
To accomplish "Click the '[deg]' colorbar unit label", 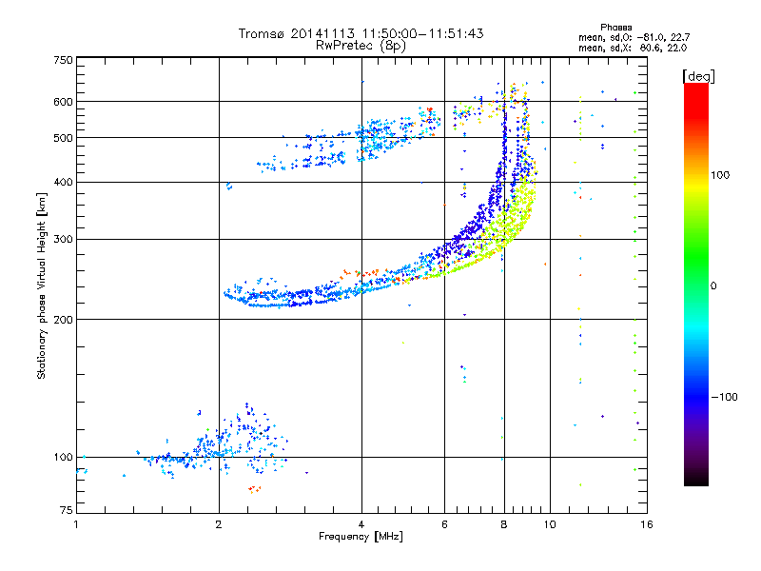I will tap(698, 76).
